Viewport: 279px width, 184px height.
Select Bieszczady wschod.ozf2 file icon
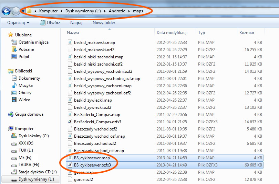(x=70, y=129)
